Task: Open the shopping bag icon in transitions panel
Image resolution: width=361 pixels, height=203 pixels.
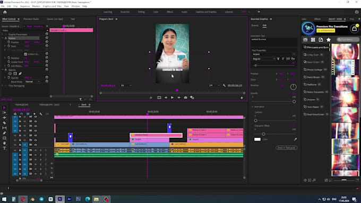Action: click(x=354, y=29)
